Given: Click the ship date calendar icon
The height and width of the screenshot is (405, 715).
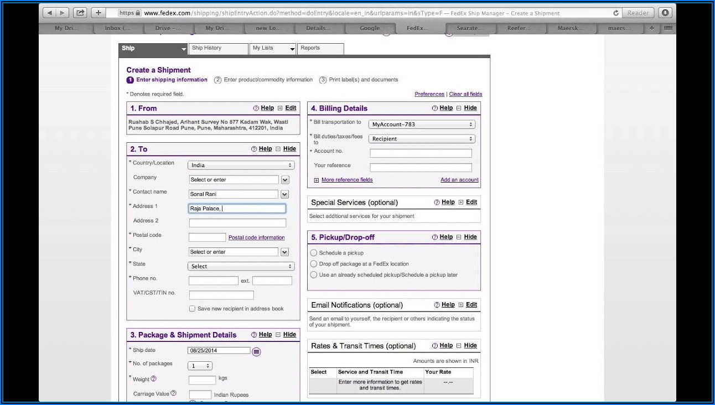Looking at the screenshot, I should [256, 351].
